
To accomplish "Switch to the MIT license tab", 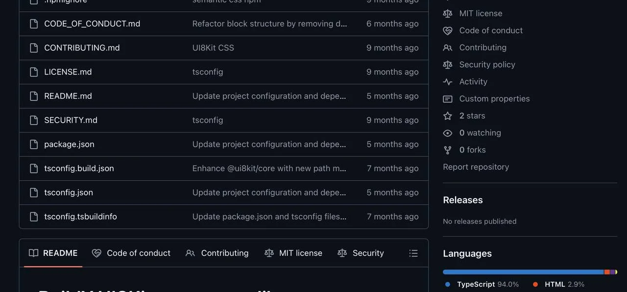I will pyautogui.click(x=293, y=253).
